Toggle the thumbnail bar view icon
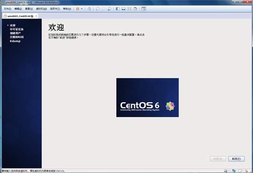This screenshot has width=253, height=173. [x=123, y=9]
